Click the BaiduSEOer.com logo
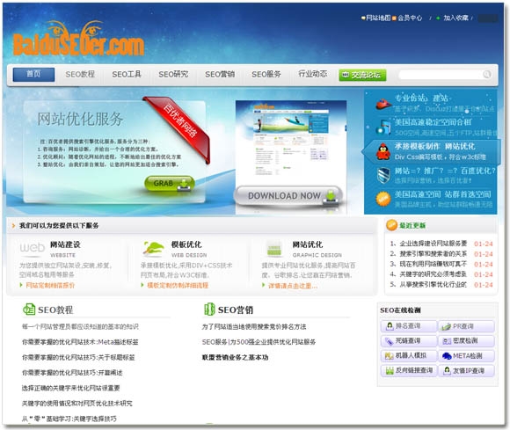Screen dimensions: 510x430 (x=78, y=40)
